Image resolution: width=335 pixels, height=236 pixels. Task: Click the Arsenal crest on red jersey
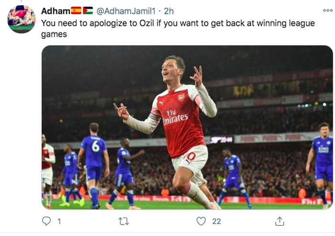click(181, 97)
